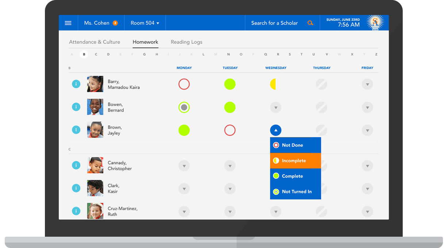448x248 pixels.
Task: Open info icon for Bowen, Bernard
Action: (76, 107)
